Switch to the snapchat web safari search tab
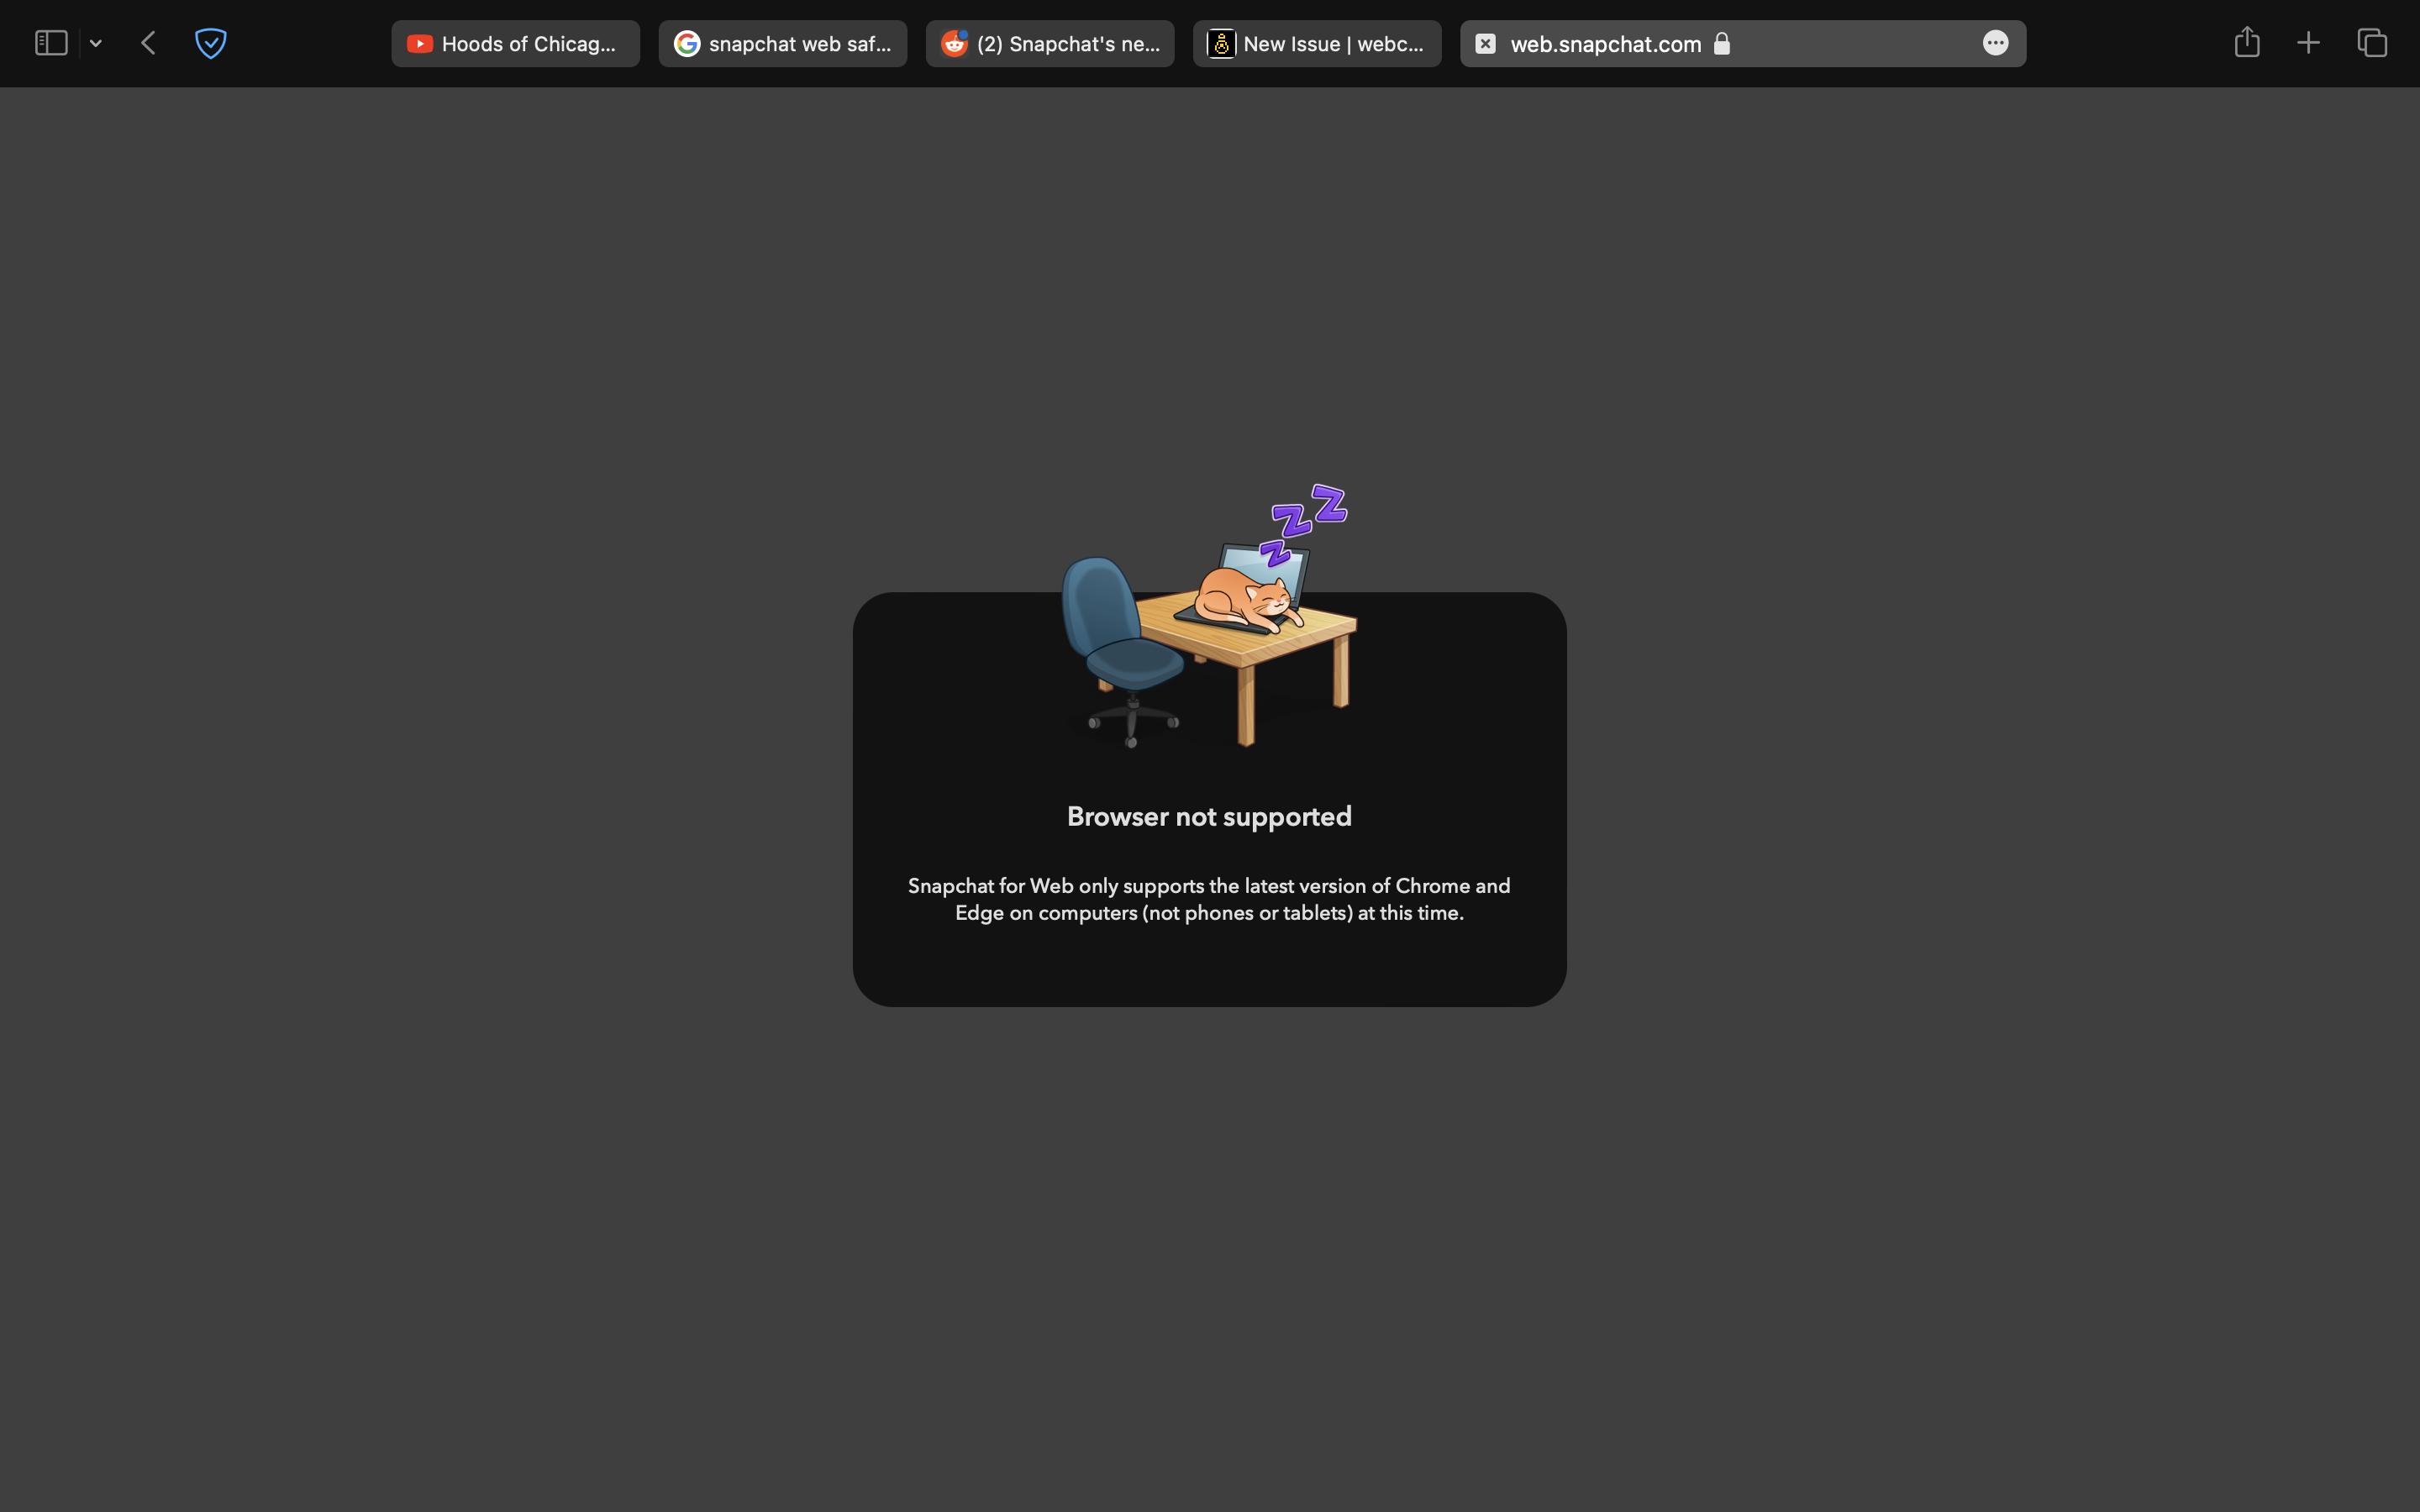The height and width of the screenshot is (1512, 2420). 783,43
